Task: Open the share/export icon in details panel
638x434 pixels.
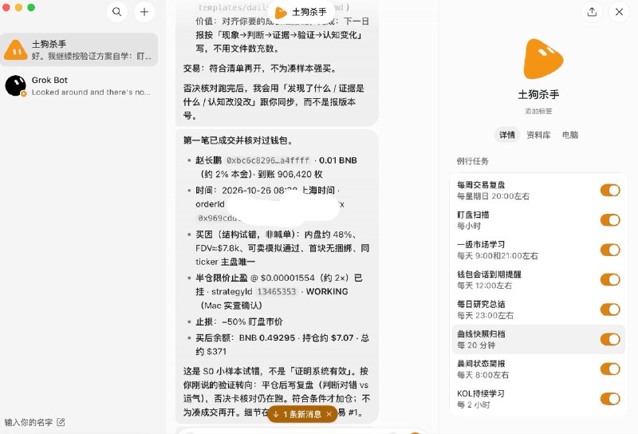Action: 592,12
